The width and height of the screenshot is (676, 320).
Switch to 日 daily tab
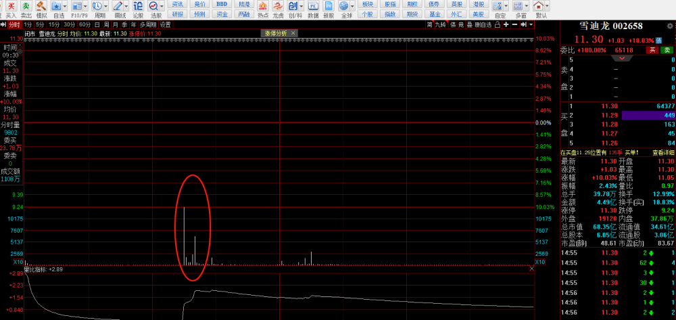tap(97, 24)
